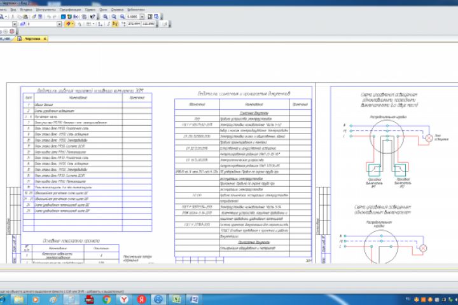Click the X coordinate field 272.994
The height and width of the screenshot is (305, 458).
coord(134,24)
